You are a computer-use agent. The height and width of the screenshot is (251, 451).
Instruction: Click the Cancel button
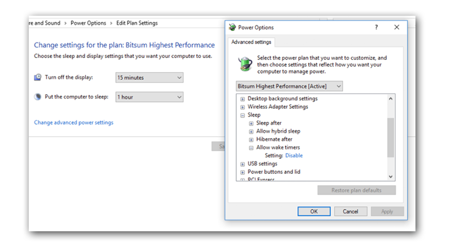pyautogui.click(x=350, y=212)
